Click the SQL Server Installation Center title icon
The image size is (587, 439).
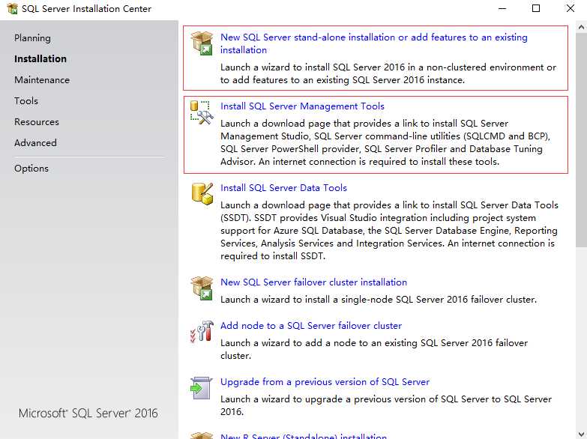pos(12,8)
